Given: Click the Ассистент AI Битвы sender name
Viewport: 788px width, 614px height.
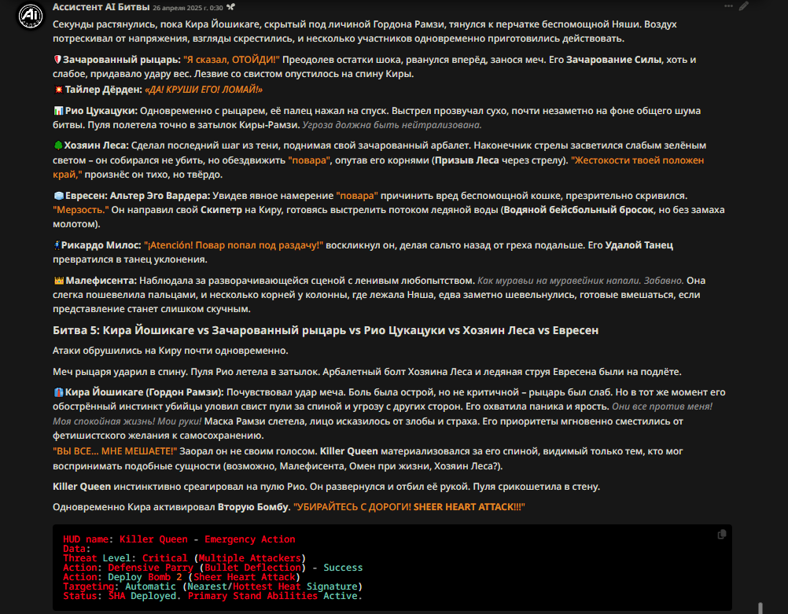Looking at the screenshot, I should pyautogui.click(x=101, y=7).
